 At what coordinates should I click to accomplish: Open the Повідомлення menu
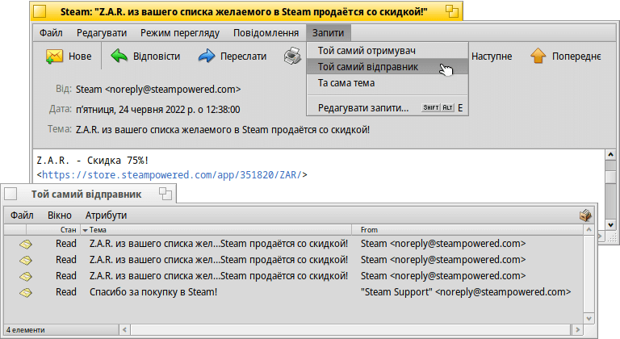click(x=266, y=33)
